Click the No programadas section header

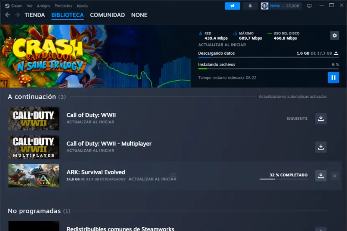39,211
